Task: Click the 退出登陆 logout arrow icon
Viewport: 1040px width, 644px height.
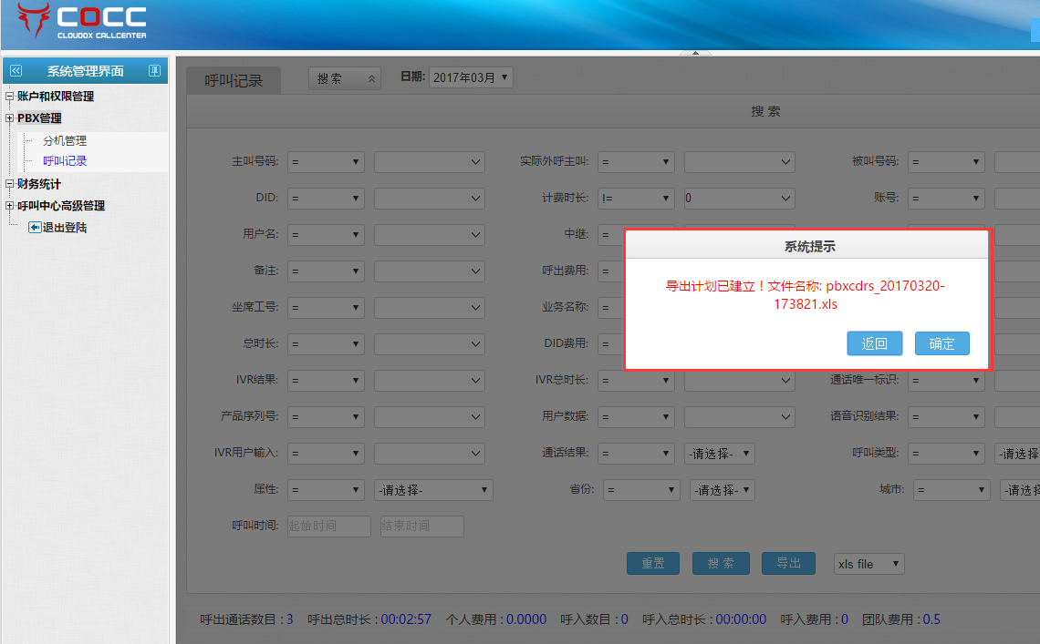Action: pyautogui.click(x=35, y=228)
